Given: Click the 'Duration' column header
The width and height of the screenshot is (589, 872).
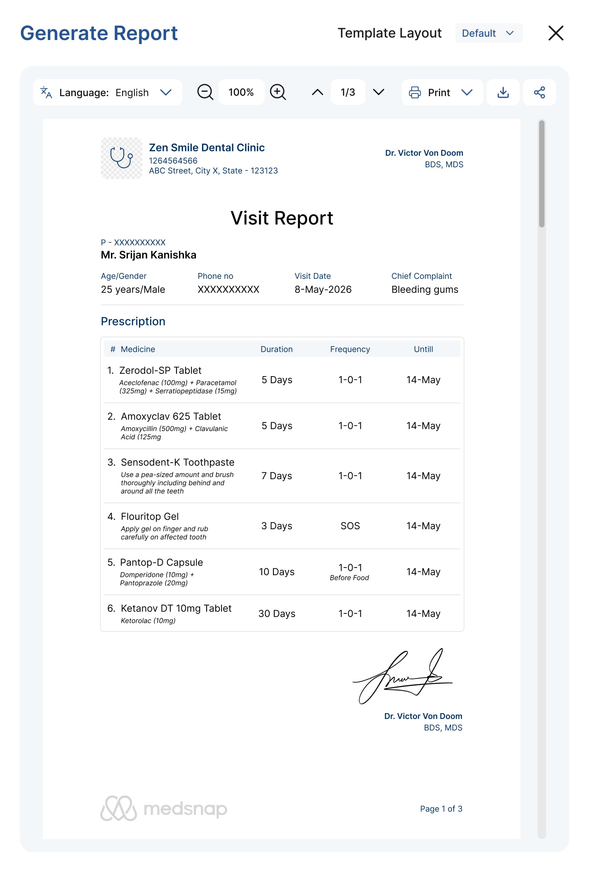Looking at the screenshot, I should [x=277, y=349].
